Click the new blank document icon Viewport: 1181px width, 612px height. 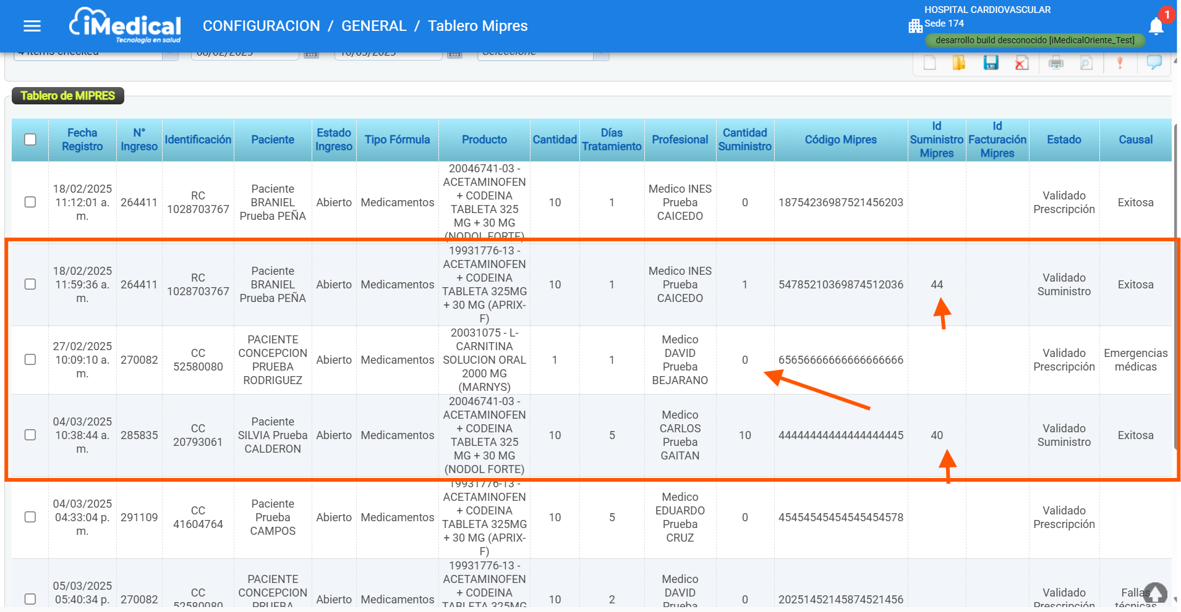tap(929, 62)
